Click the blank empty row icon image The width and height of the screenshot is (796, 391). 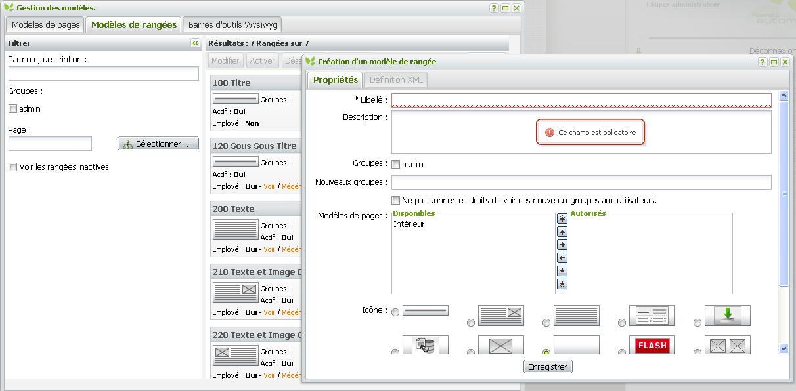(577, 345)
